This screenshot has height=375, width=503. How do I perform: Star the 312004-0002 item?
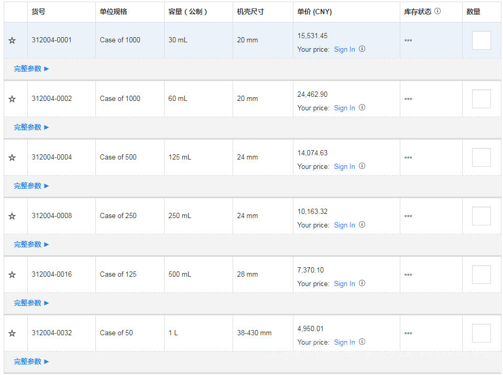[x=12, y=99]
